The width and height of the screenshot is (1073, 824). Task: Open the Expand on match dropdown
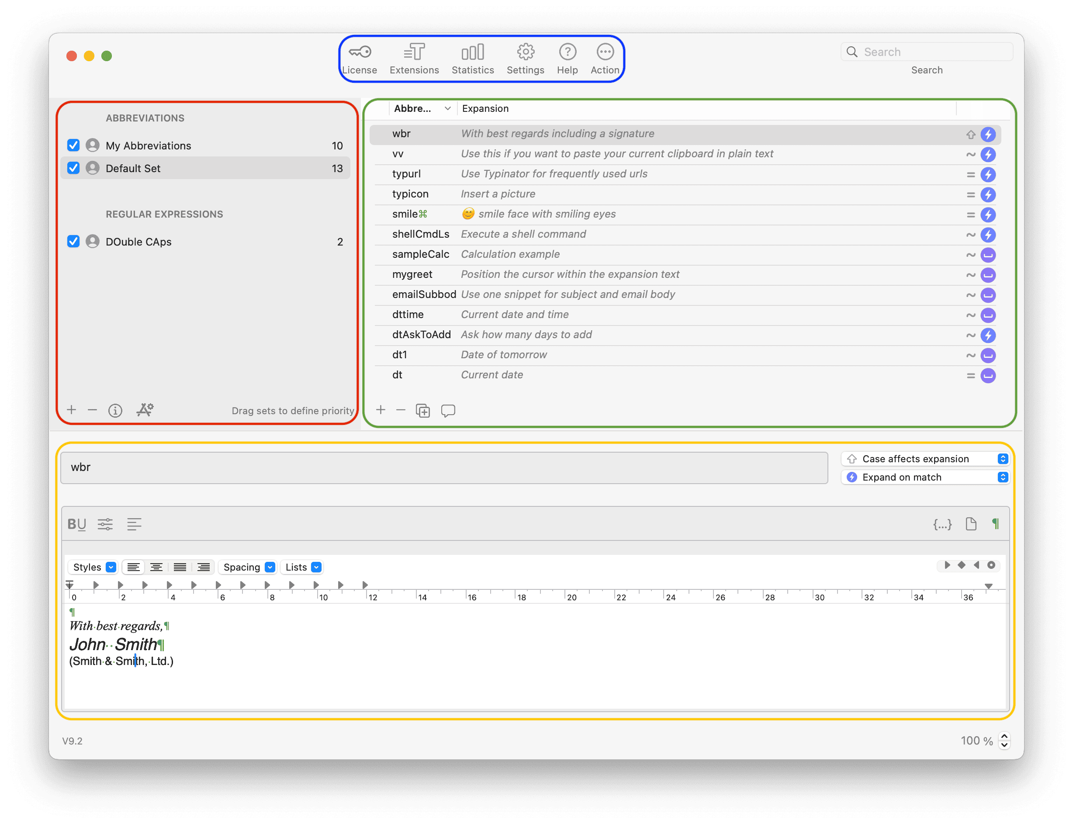pyautogui.click(x=1003, y=477)
